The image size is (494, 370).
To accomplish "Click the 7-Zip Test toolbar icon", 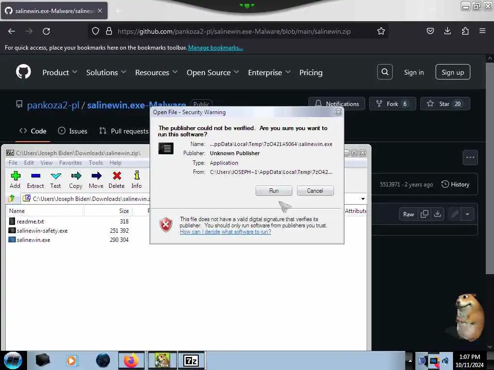I will point(55,180).
